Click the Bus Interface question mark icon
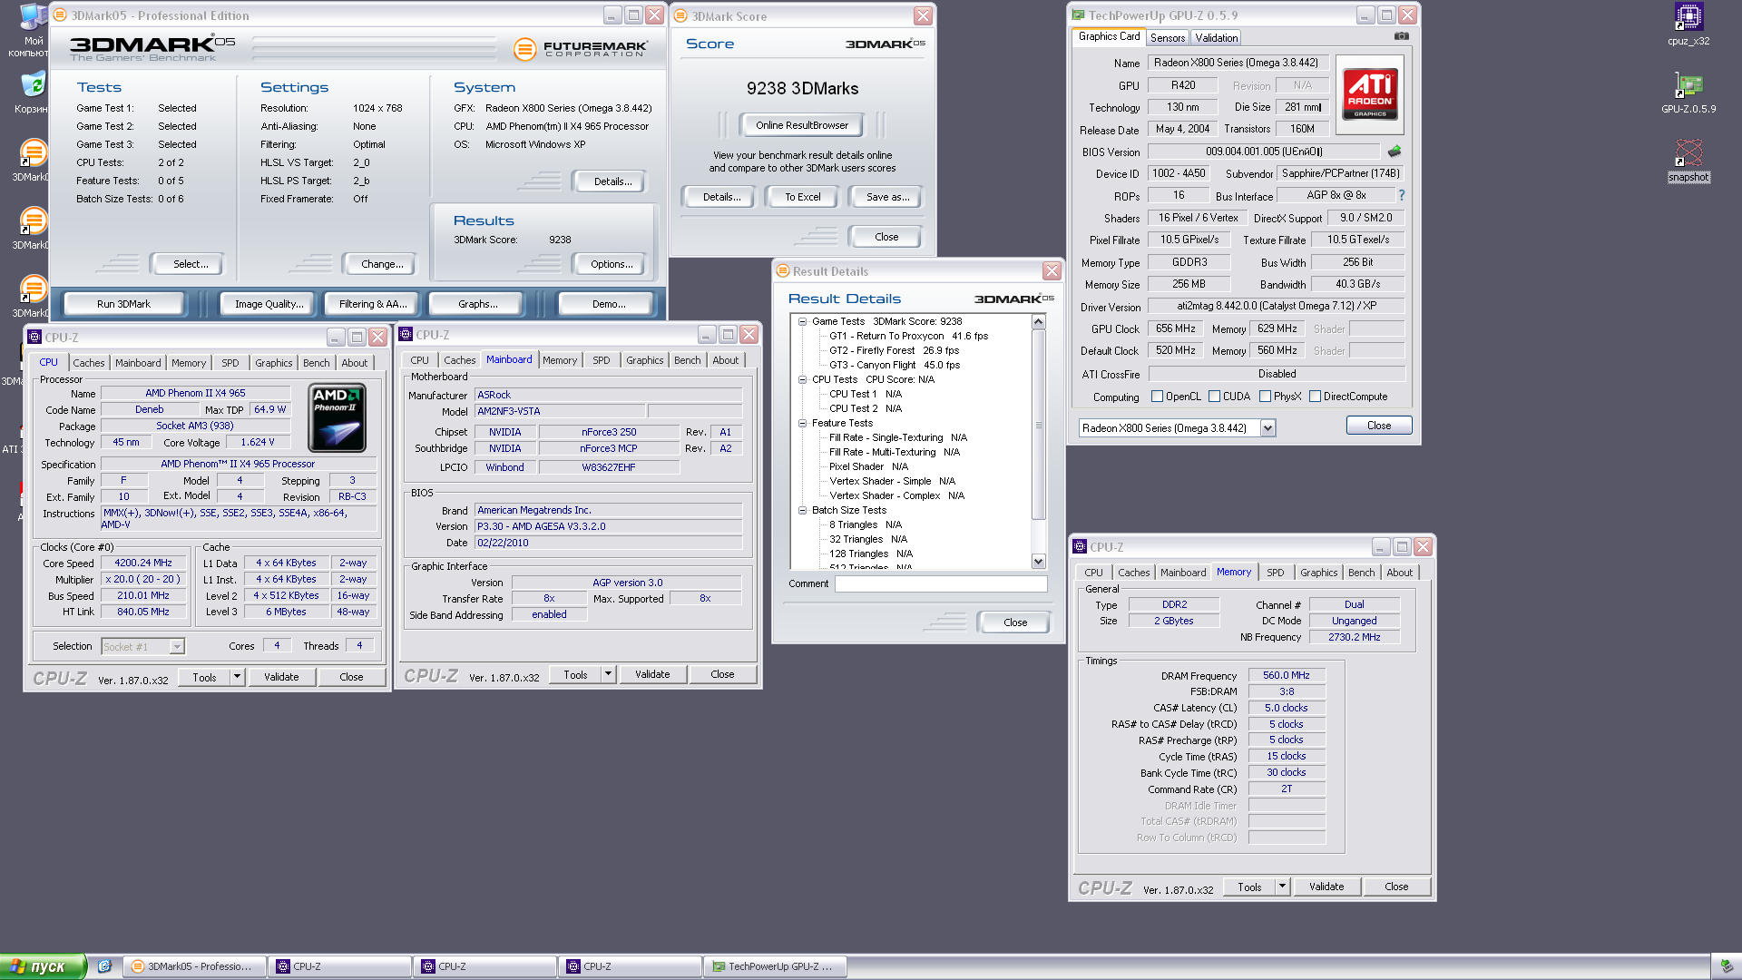This screenshot has width=1742, height=980. (x=1402, y=195)
